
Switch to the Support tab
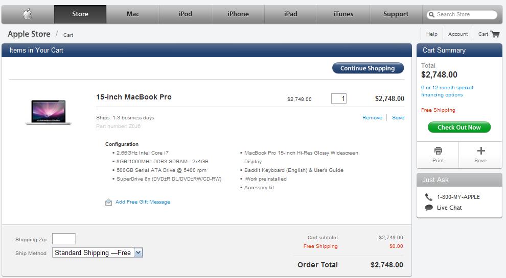(x=396, y=14)
